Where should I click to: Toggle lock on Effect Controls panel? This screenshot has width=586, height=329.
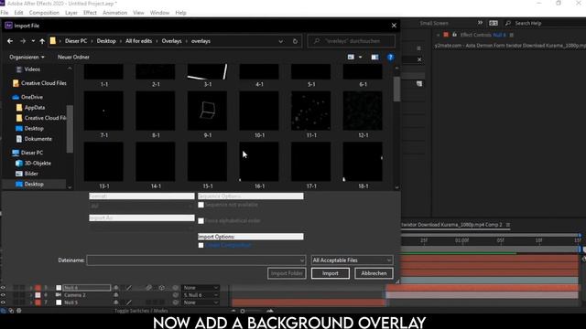454,35
